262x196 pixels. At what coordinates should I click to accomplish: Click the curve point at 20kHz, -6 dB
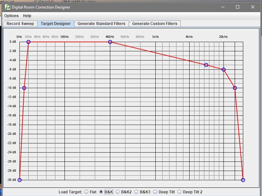pyautogui.click(x=223, y=70)
